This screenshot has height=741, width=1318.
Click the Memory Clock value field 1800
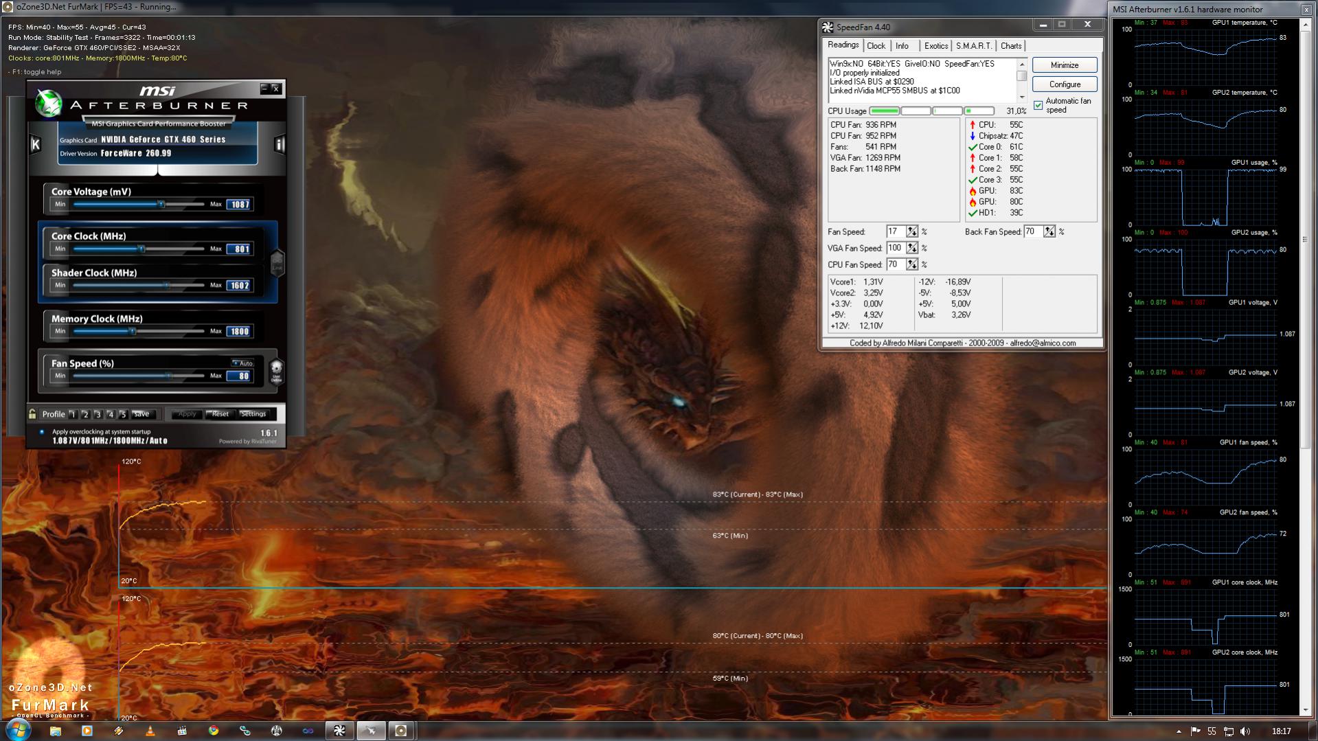click(x=240, y=332)
